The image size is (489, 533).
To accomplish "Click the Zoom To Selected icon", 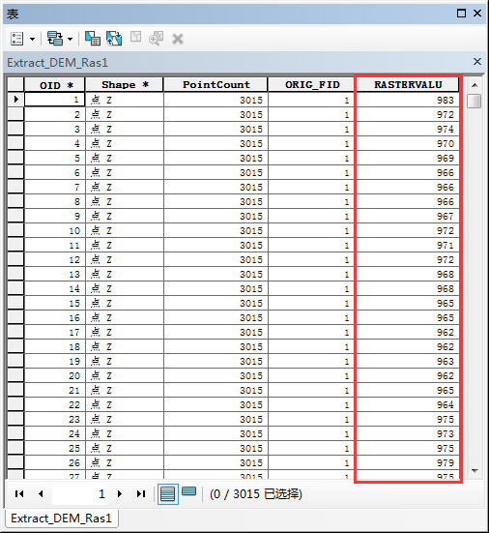I will (157, 39).
